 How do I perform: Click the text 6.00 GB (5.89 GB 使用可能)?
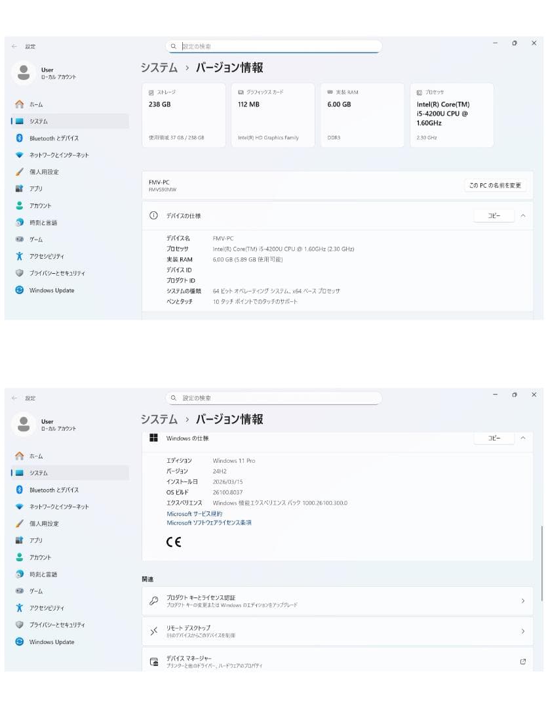pos(247,259)
